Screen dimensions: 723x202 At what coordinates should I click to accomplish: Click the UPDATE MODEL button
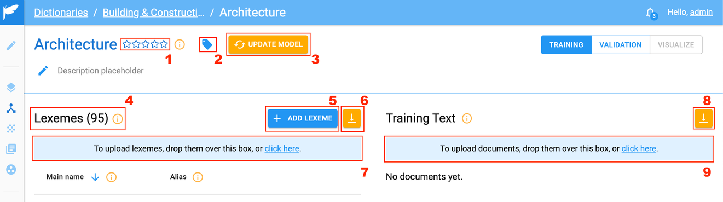point(269,44)
